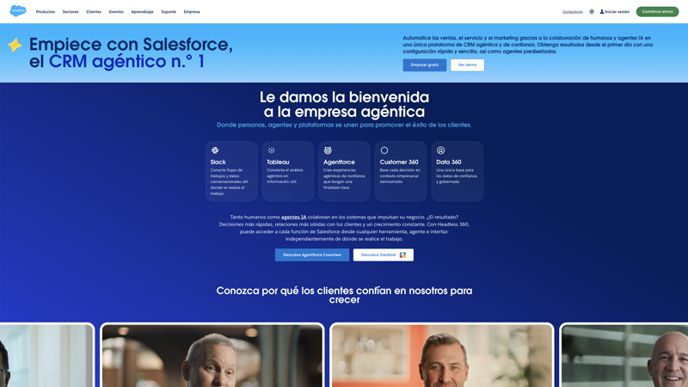Screen dimensions: 688x387
Task: Open the Empresa menu
Action: (192, 12)
